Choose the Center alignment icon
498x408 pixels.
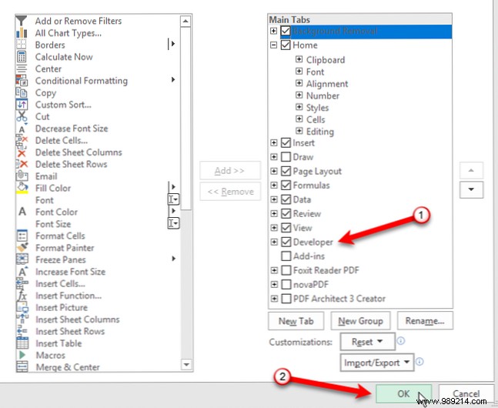coord(22,69)
